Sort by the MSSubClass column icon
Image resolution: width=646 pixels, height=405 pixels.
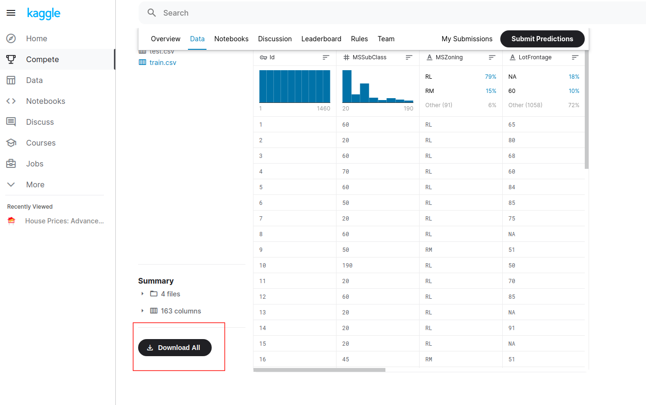click(x=409, y=57)
